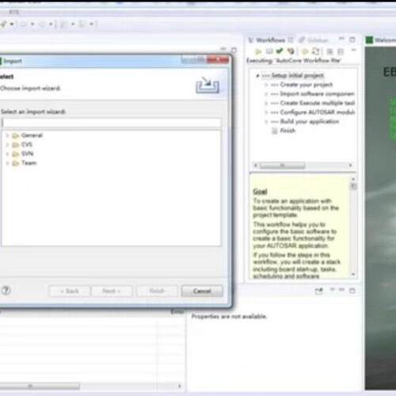Image resolution: width=396 pixels, height=396 pixels.
Task: Switch to the Workflows tab
Action: [270, 40]
